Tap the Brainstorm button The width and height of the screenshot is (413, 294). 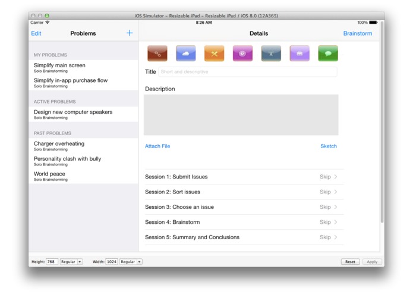pos(357,33)
